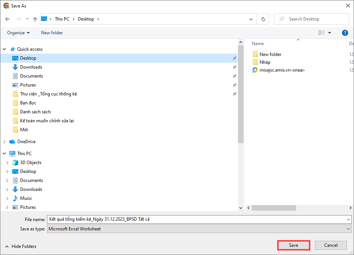Click the Back navigation arrow

(7, 19)
